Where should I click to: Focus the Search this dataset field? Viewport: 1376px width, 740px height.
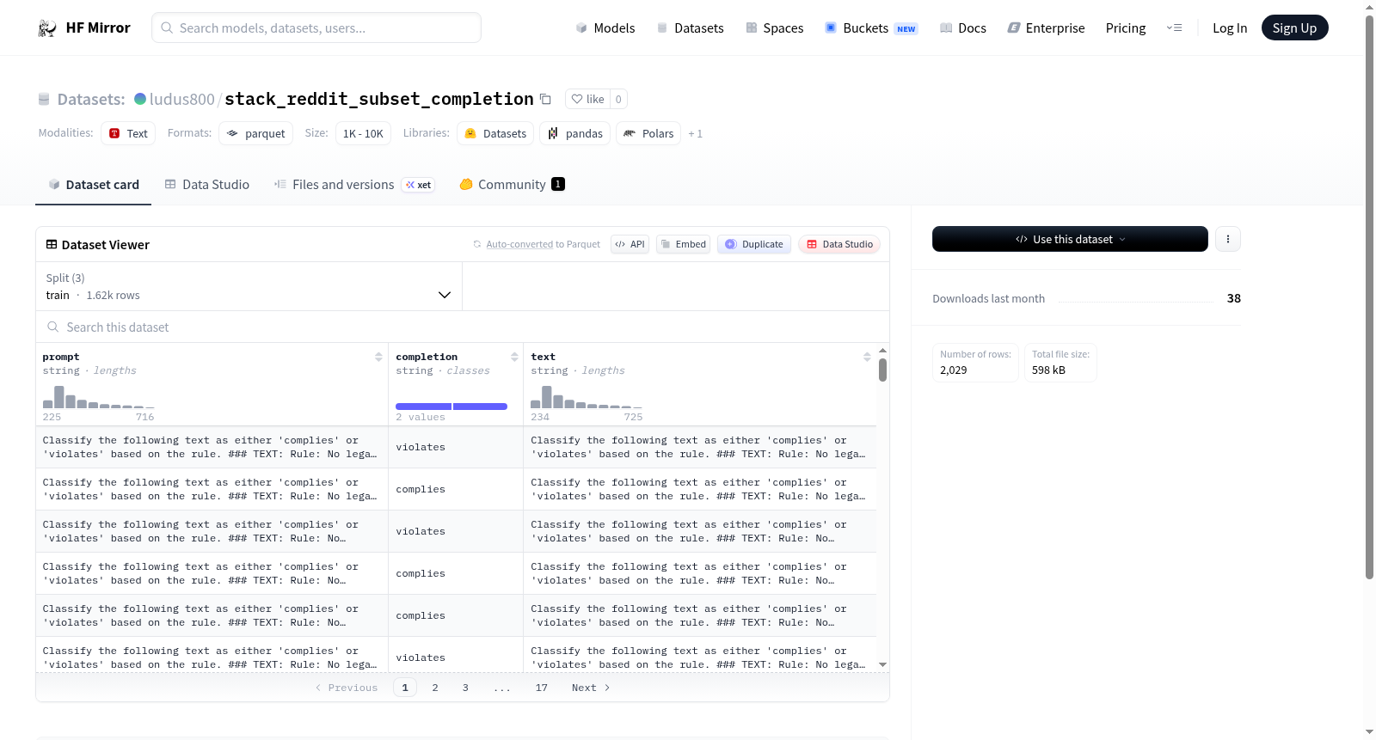[x=463, y=327]
